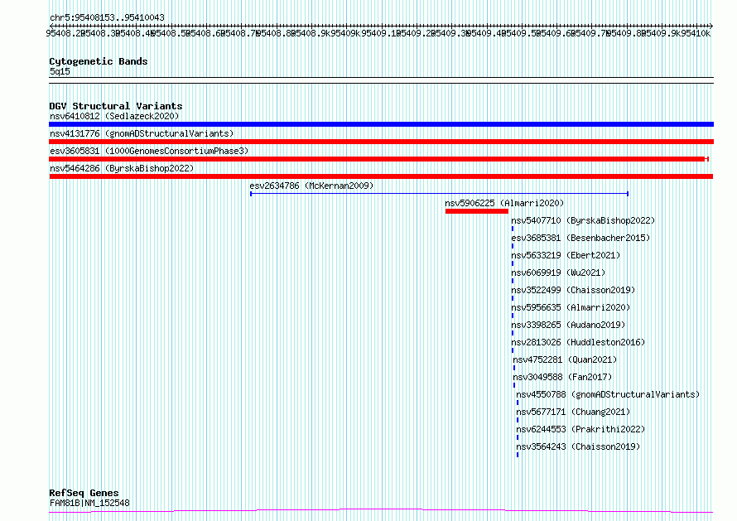Click nsv3049588 (Fan2017) label
This screenshot has height=521, width=737.
coord(562,377)
